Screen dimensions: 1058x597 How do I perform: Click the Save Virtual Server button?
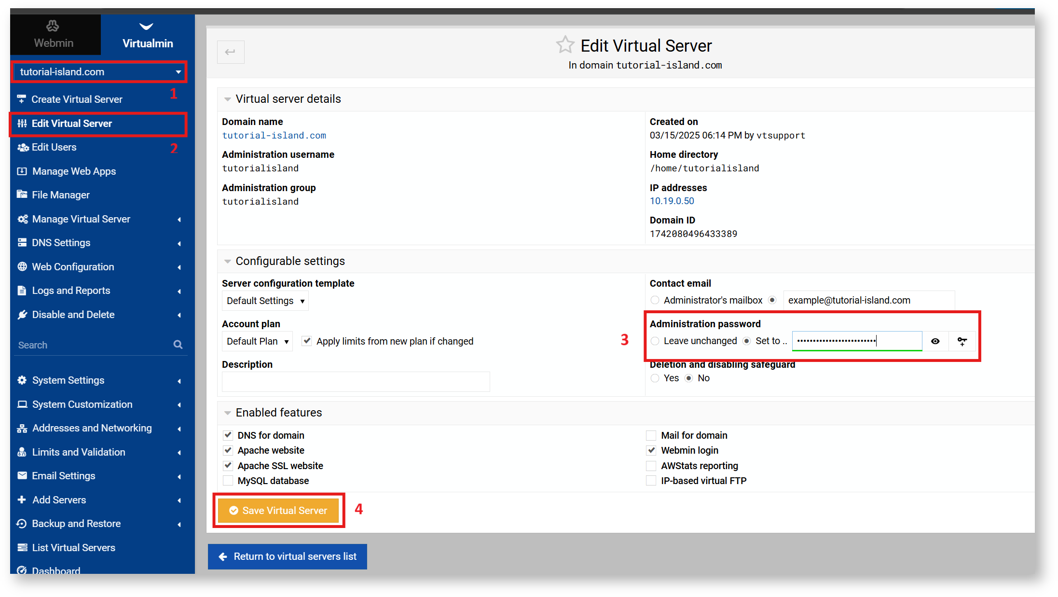(x=278, y=511)
